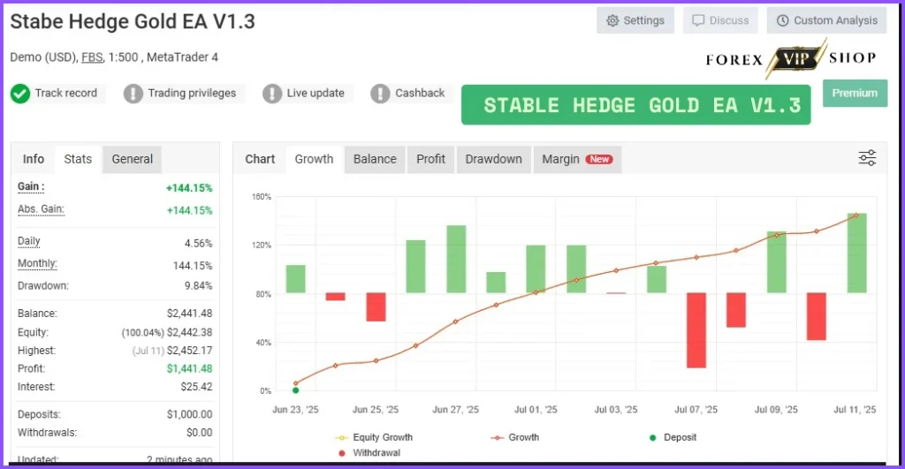This screenshot has width=905, height=469.
Task: Click the Jun 27, '25 axis label
Action: point(455,410)
